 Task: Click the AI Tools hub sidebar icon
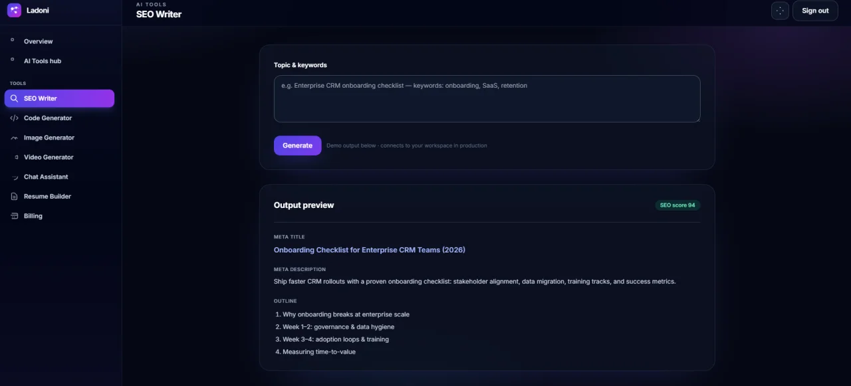point(13,60)
